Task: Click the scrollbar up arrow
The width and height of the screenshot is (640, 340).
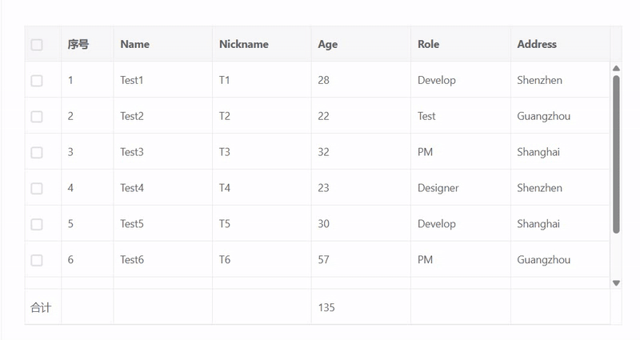Action: click(616, 69)
